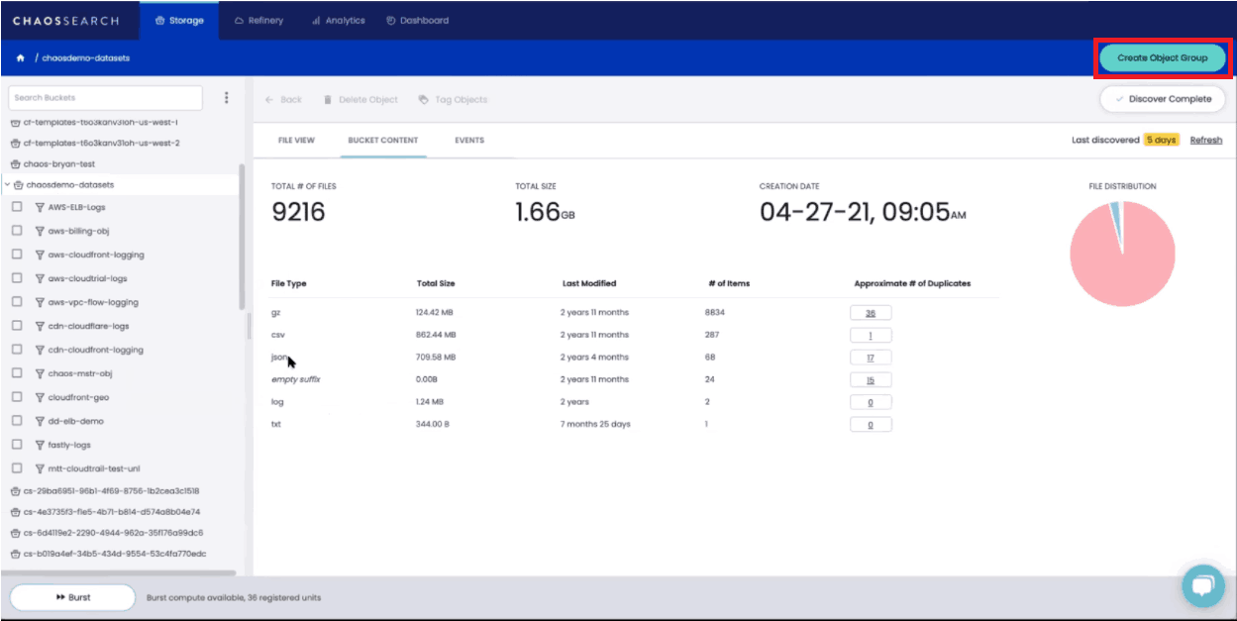Click the Burst button
Screen dimensions: 1237x621
(72, 597)
